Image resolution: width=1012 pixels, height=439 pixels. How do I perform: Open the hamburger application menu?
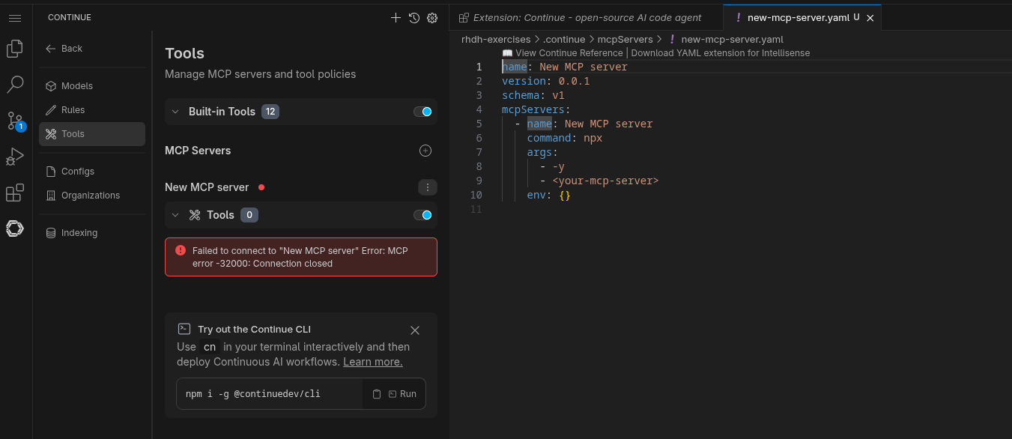point(15,18)
